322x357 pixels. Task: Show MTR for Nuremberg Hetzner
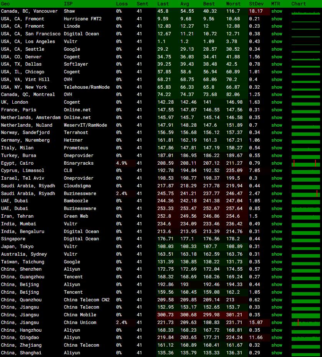[x=277, y=140]
